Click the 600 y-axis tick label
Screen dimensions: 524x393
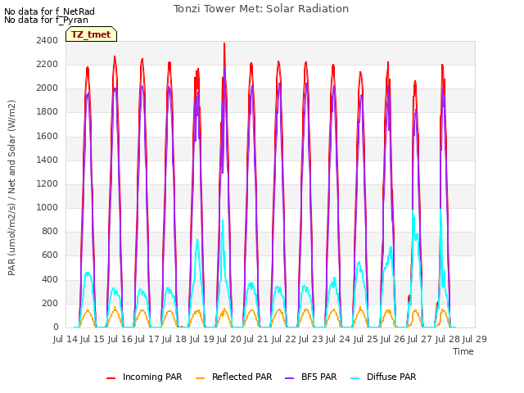50,255
